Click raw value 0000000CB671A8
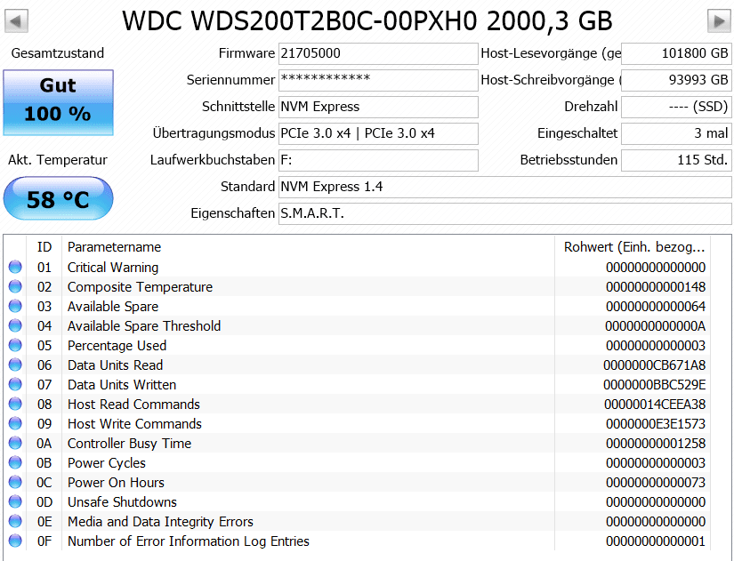This screenshot has height=561, width=734. tap(655, 365)
